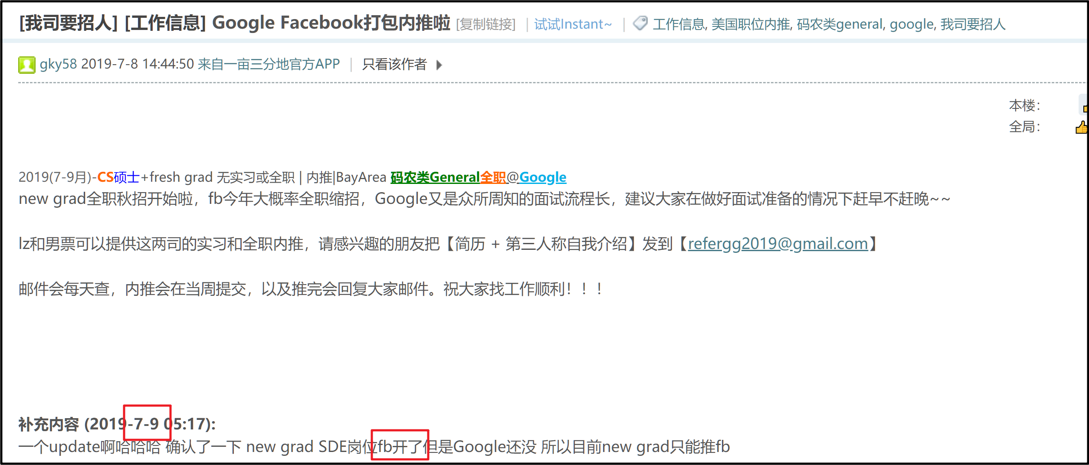Open the 我司要招人 tag link
This screenshot has height=465, width=1089.
click(973, 24)
